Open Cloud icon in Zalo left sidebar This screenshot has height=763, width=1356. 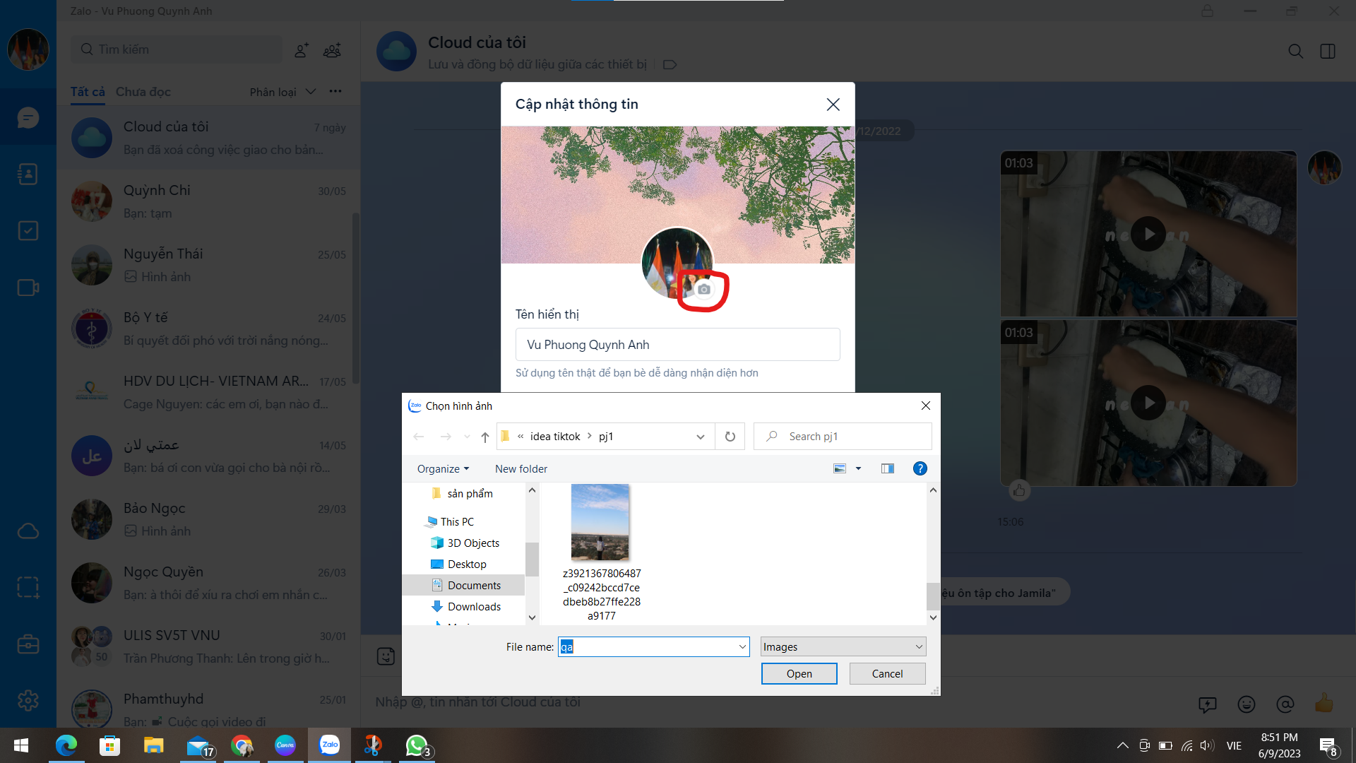[x=28, y=531]
